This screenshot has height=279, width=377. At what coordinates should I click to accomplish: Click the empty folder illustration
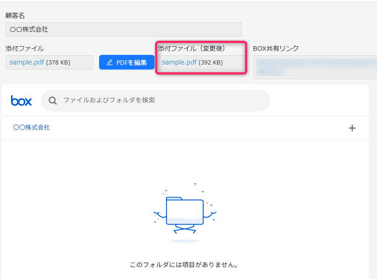pos(185,213)
